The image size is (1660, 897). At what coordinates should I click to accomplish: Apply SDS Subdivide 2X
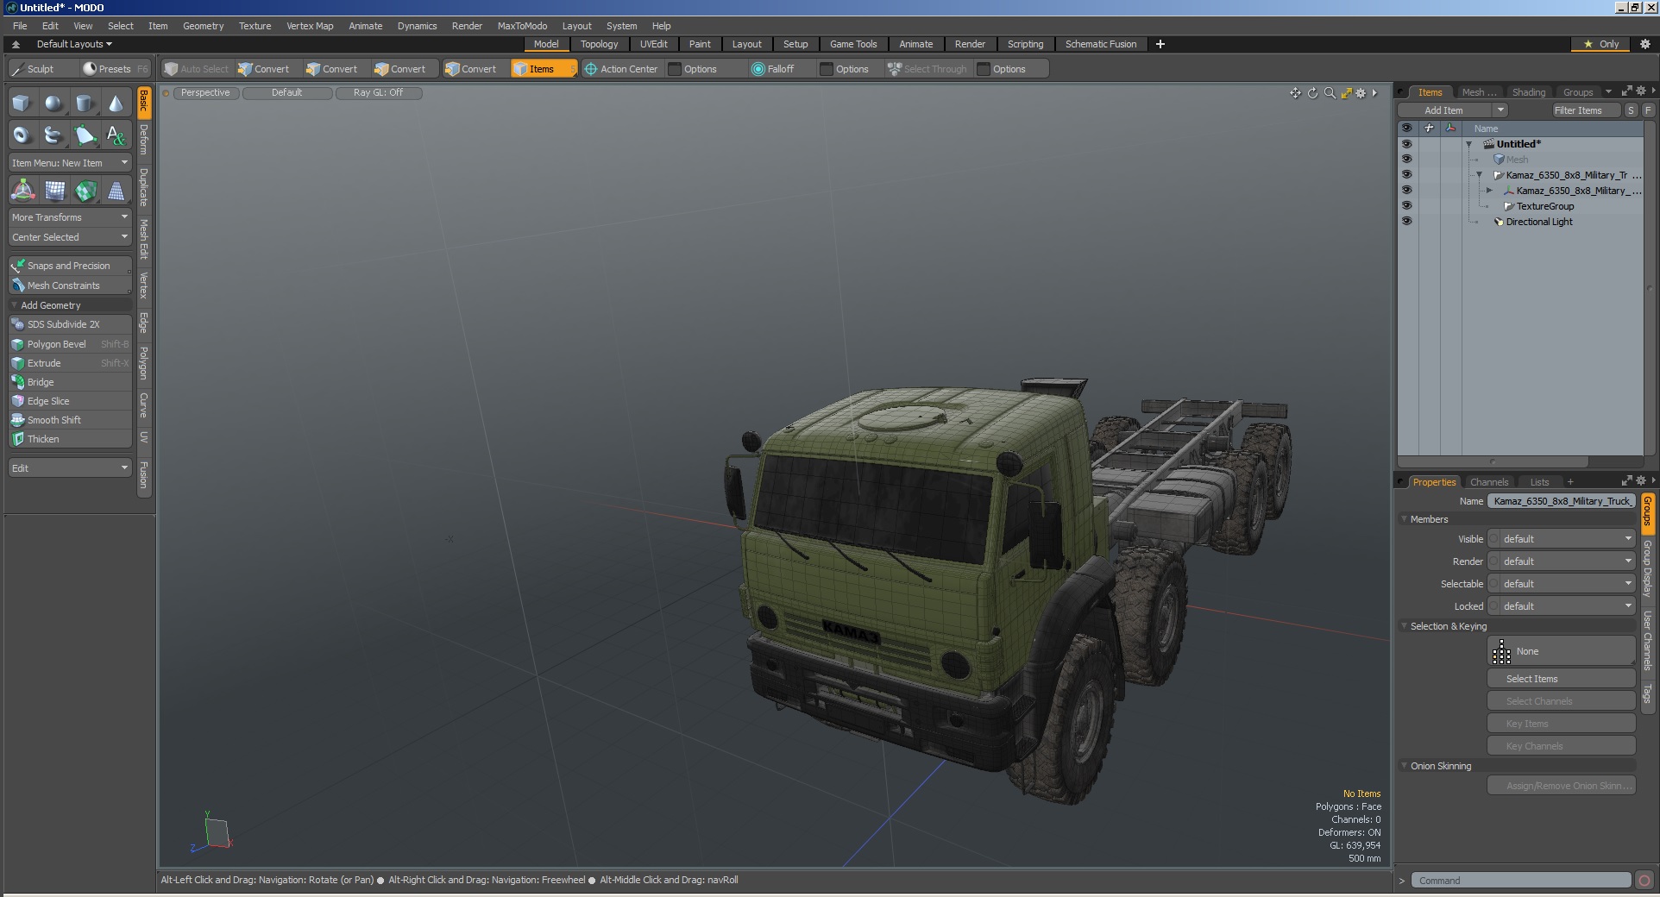point(70,324)
